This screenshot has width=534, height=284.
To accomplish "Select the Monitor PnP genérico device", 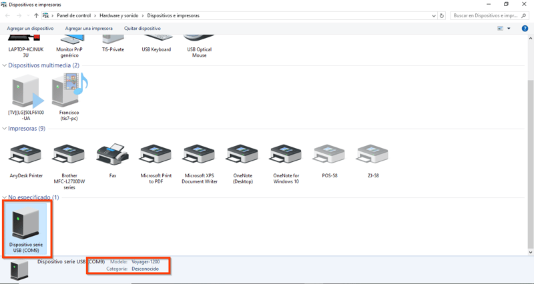I will coord(69,46).
